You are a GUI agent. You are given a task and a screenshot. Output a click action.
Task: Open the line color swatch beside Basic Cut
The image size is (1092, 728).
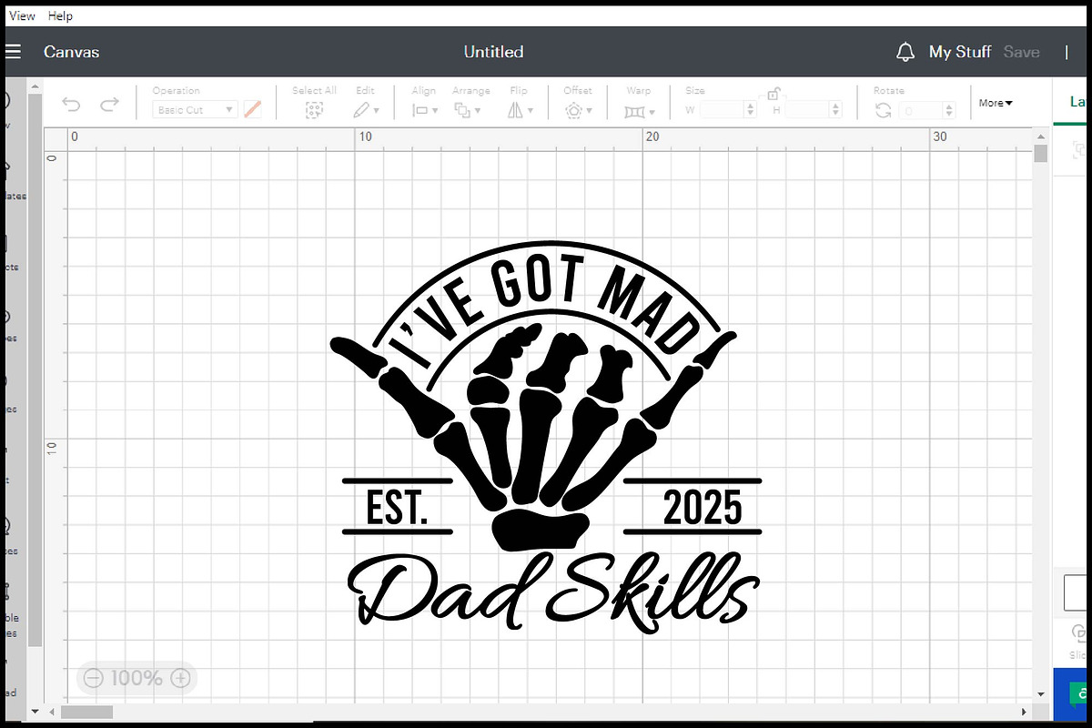tap(253, 109)
